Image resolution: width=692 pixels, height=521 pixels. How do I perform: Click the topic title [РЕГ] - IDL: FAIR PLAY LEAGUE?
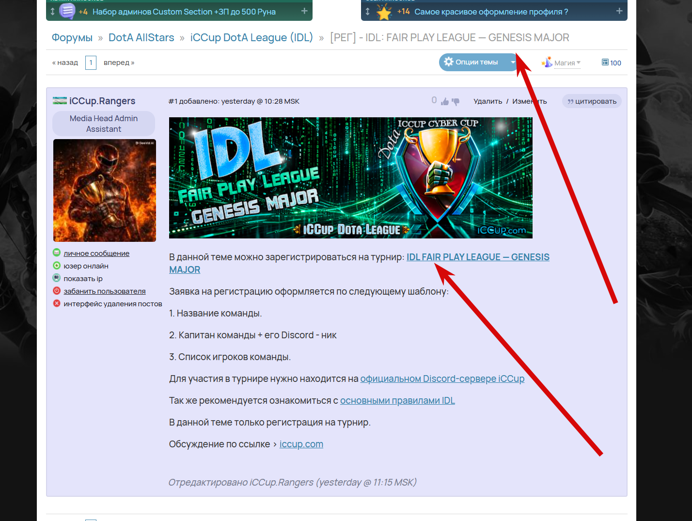pos(450,37)
